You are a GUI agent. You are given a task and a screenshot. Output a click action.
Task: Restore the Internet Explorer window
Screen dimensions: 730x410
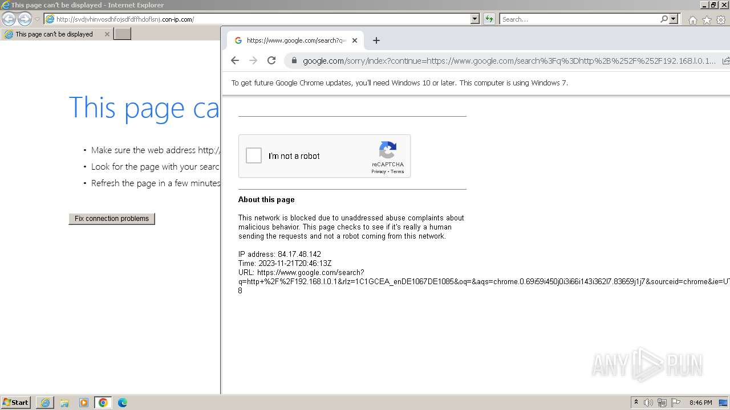713,5
